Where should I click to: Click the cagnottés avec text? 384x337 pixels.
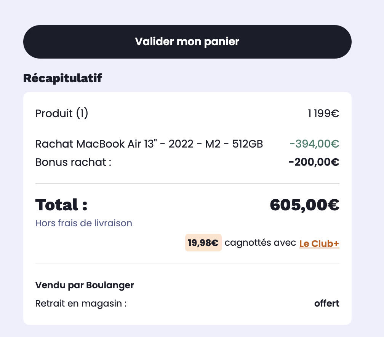coord(260,243)
